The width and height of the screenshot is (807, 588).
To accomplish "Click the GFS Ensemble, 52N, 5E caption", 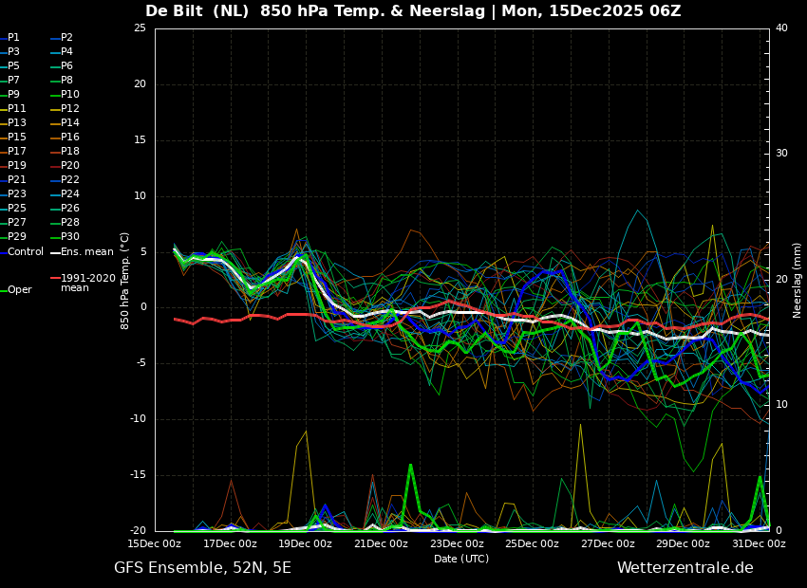I will [202, 568].
